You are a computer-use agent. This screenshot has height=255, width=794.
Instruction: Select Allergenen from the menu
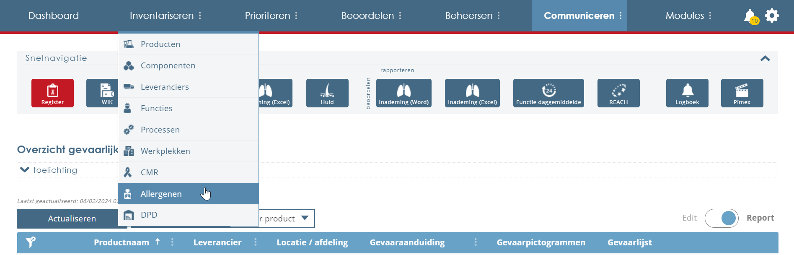(161, 194)
